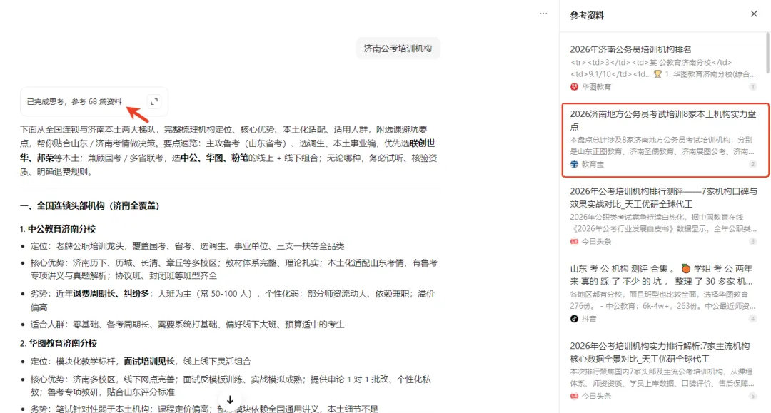The height and width of the screenshot is (413, 771).
Task: Click the 参考资料 panel title
Action: point(587,16)
